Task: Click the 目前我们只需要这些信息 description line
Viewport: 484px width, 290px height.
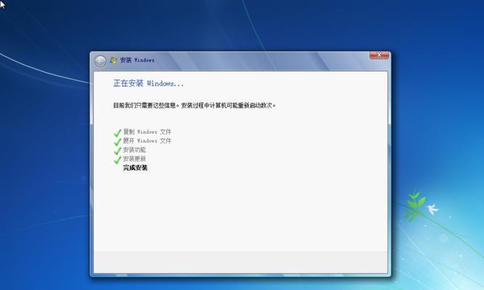Action: pos(194,105)
